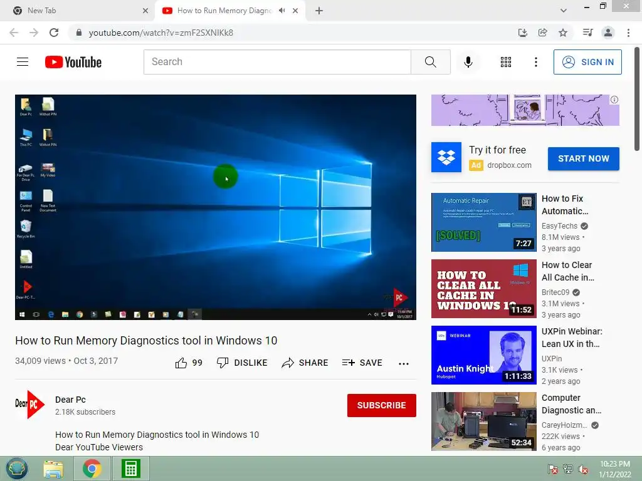Click the video title text
The width and height of the screenshot is (642, 481).
point(146,341)
